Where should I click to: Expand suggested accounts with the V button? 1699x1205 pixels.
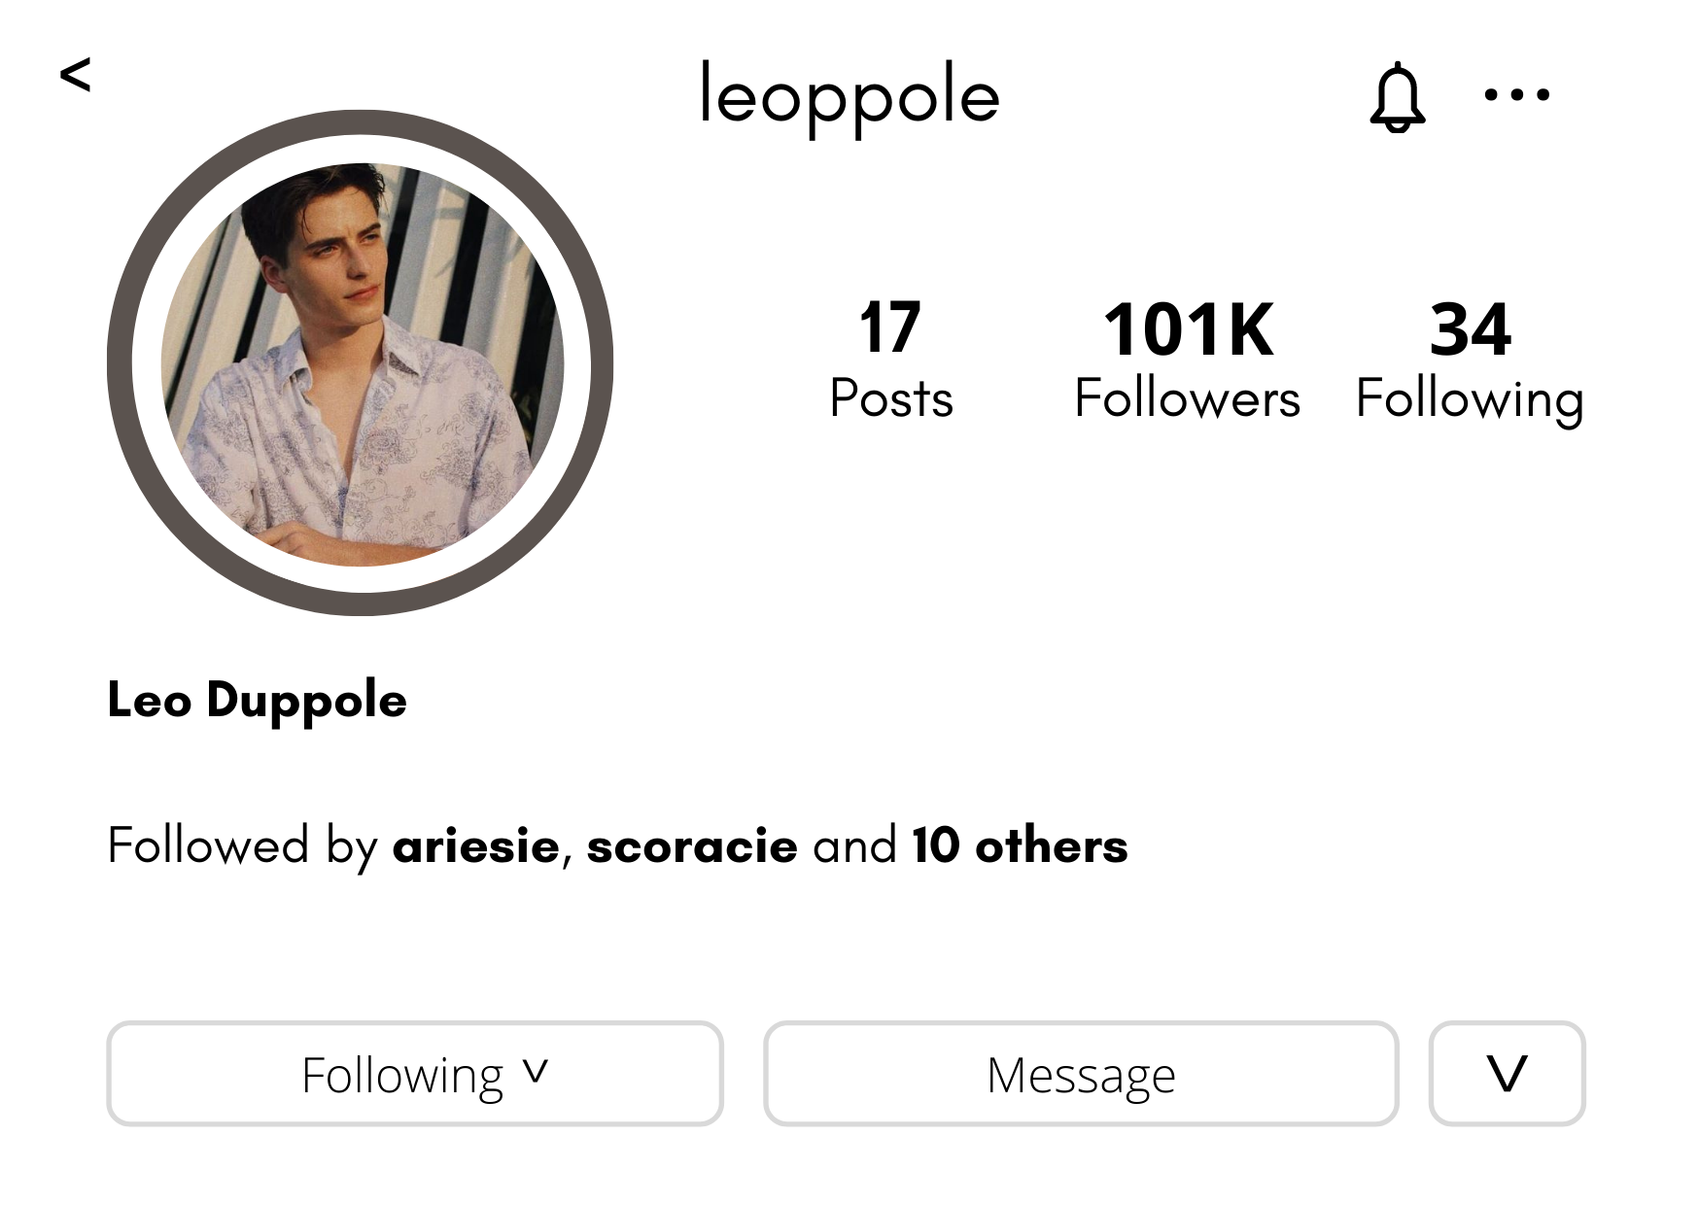(x=1507, y=1074)
